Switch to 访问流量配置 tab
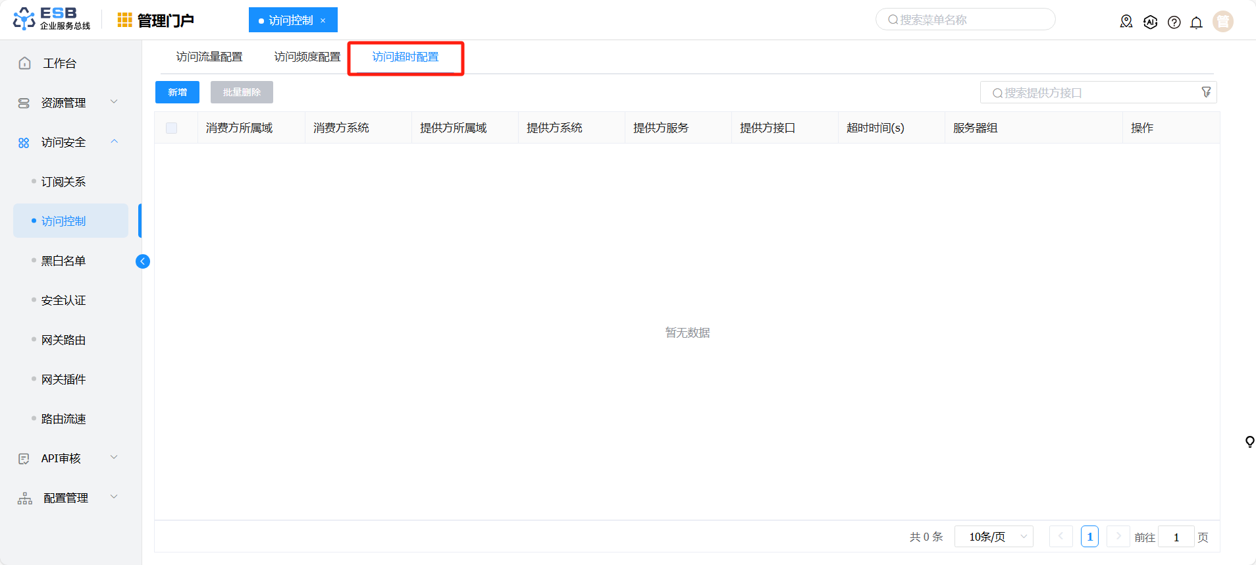1256x565 pixels. (x=209, y=57)
